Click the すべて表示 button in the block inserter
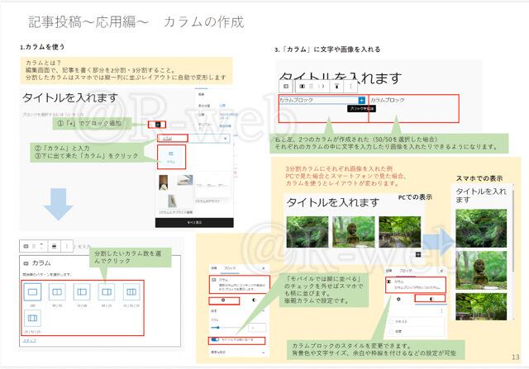The width and height of the screenshot is (529, 369). 194,222
